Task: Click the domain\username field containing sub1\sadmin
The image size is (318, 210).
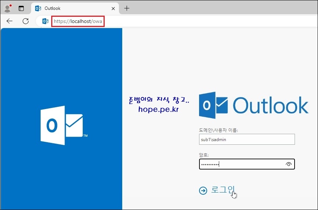Action: (247, 139)
